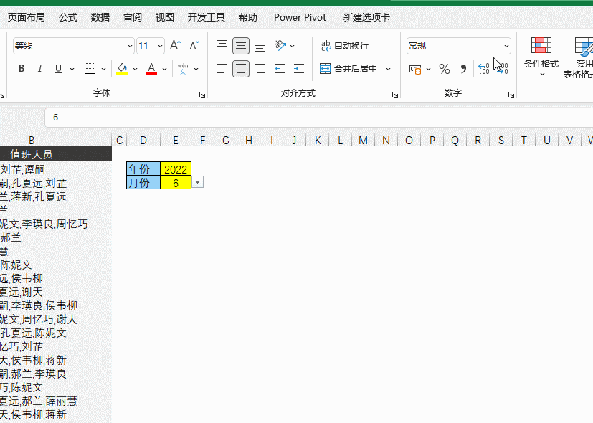This screenshot has width=593, height=423.
Task: Apply yellow fill color
Action: coord(122,68)
